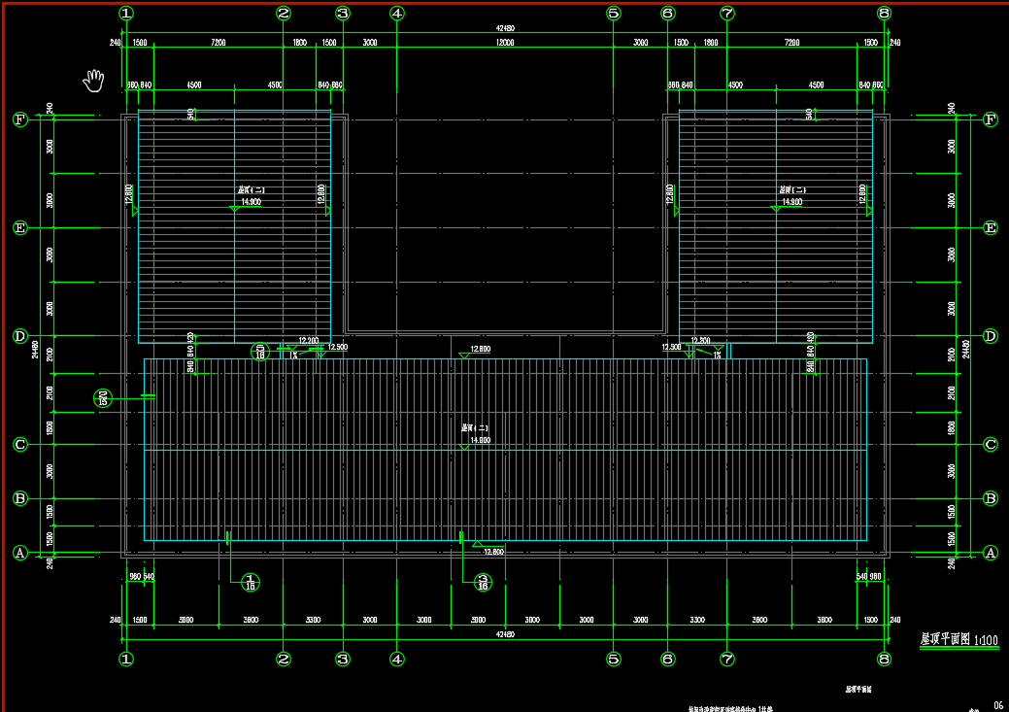Screen dimensions: 1009x712
Task: Click grid bubble F on the left side
Action: pyautogui.click(x=19, y=119)
